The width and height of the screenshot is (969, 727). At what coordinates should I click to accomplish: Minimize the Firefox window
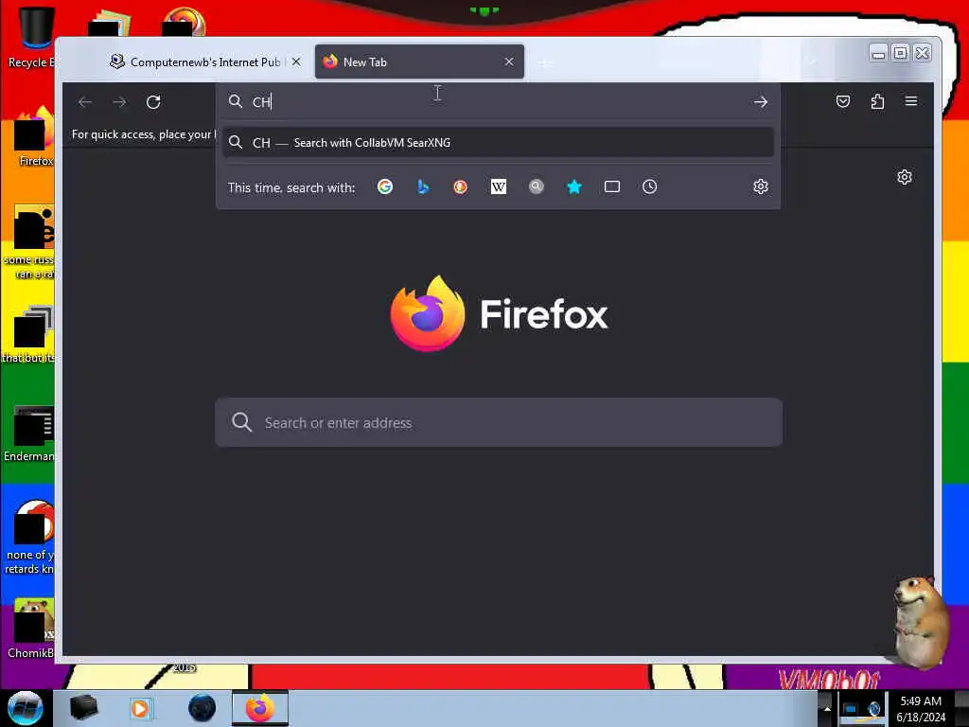(x=878, y=53)
